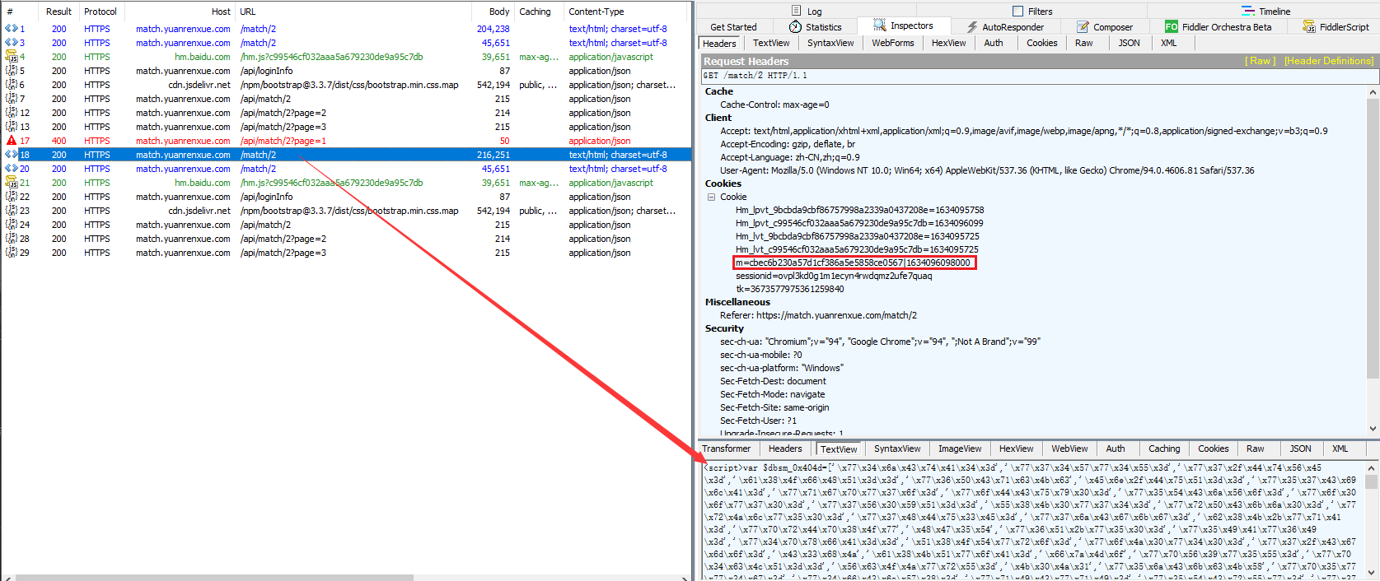Screen dimensions: 1380x581
Task: Click the red warning icon on session 17
Action: tap(12, 141)
